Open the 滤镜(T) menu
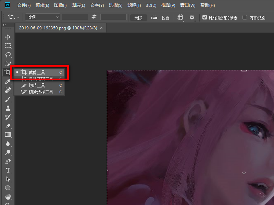 tap(134, 5)
